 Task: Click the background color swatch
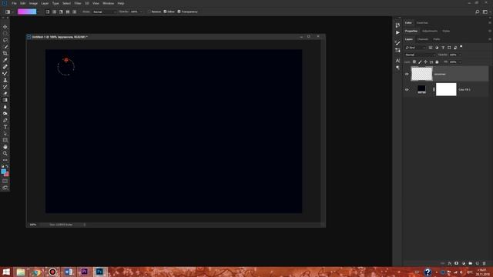(x=7, y=174)
